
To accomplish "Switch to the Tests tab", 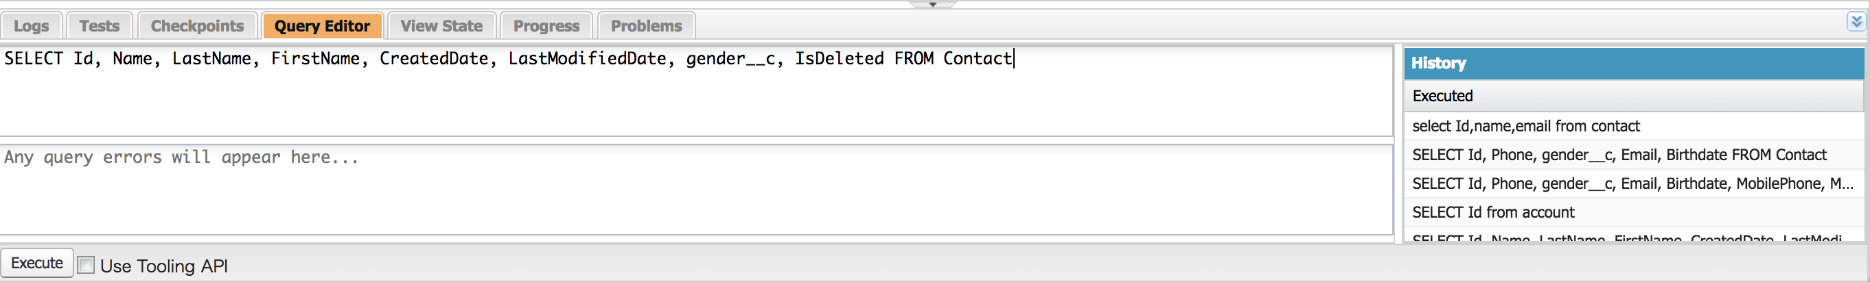I will tap(100, 26).
